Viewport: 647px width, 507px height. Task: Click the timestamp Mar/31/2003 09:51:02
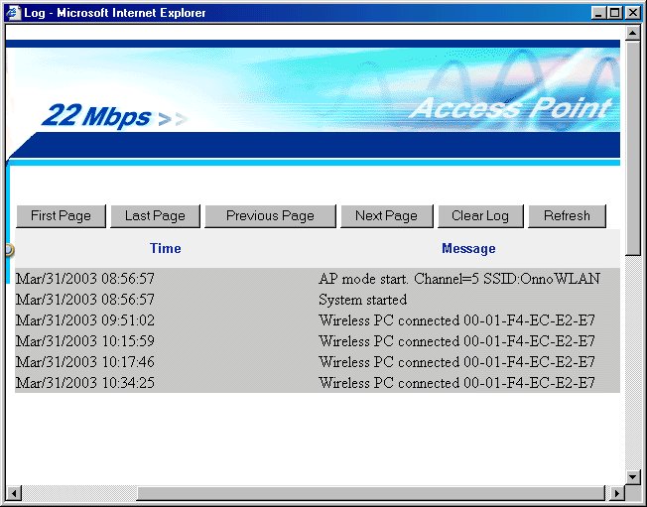coord(85,320)
